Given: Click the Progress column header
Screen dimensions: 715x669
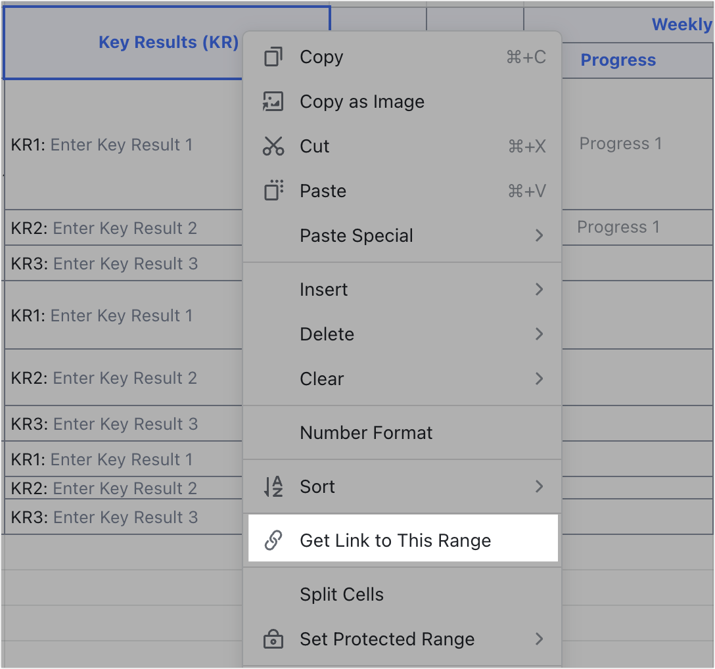Looking at the screenshot, I should click(618, 60).
